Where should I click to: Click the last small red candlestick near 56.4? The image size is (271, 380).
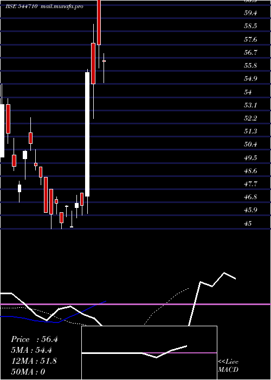pyautogui.click(x=104, y=61)
